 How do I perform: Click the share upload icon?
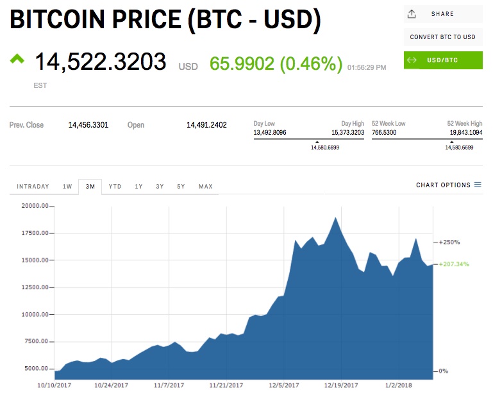412,13
